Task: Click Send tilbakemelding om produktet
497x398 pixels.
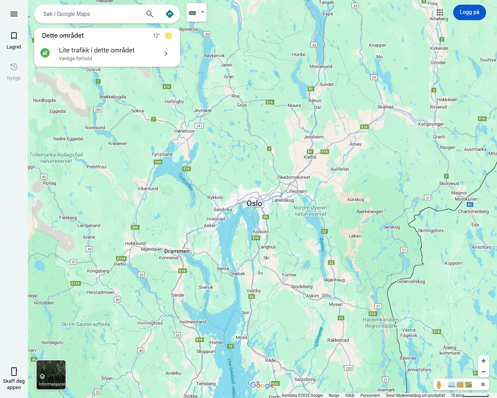Action: 415,395
